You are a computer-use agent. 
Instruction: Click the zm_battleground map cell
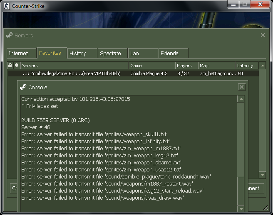pyautogui.click(x=218, y=73)
